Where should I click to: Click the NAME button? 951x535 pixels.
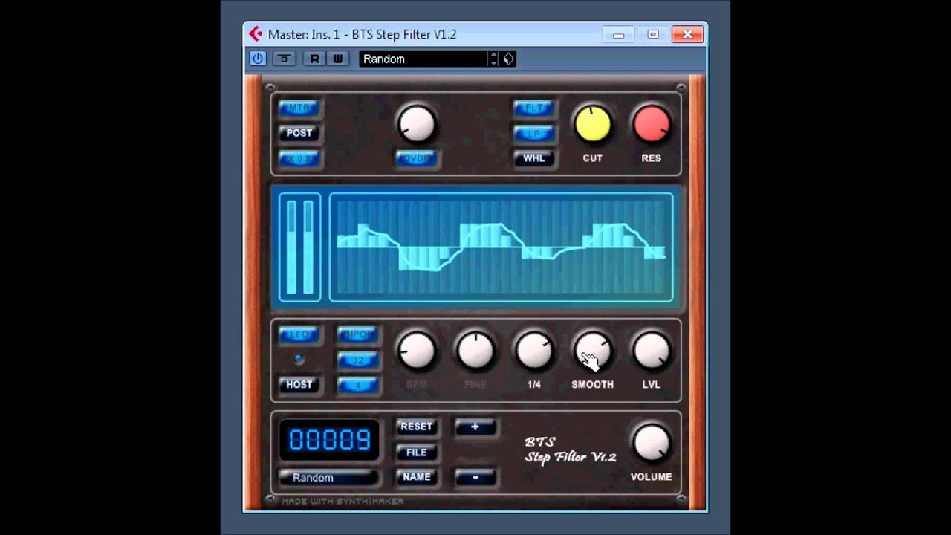416,477
